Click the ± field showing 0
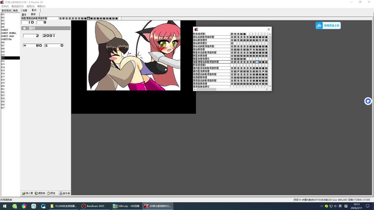 (54, 45)
